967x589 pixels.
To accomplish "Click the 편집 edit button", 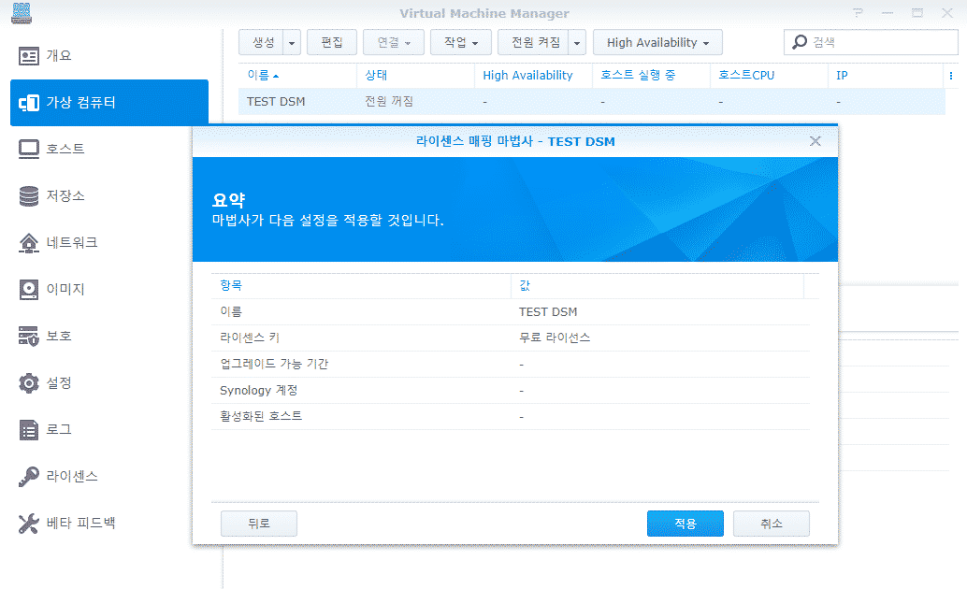I will pos(332,43).
